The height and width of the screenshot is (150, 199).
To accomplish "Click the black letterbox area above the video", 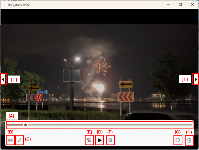I will point(100,17).
